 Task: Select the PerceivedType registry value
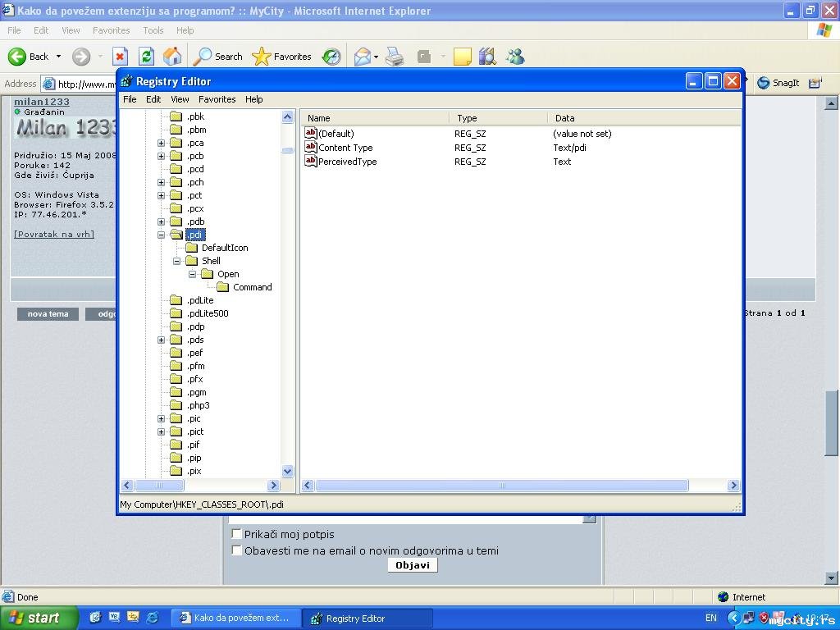tap(347, 162)
